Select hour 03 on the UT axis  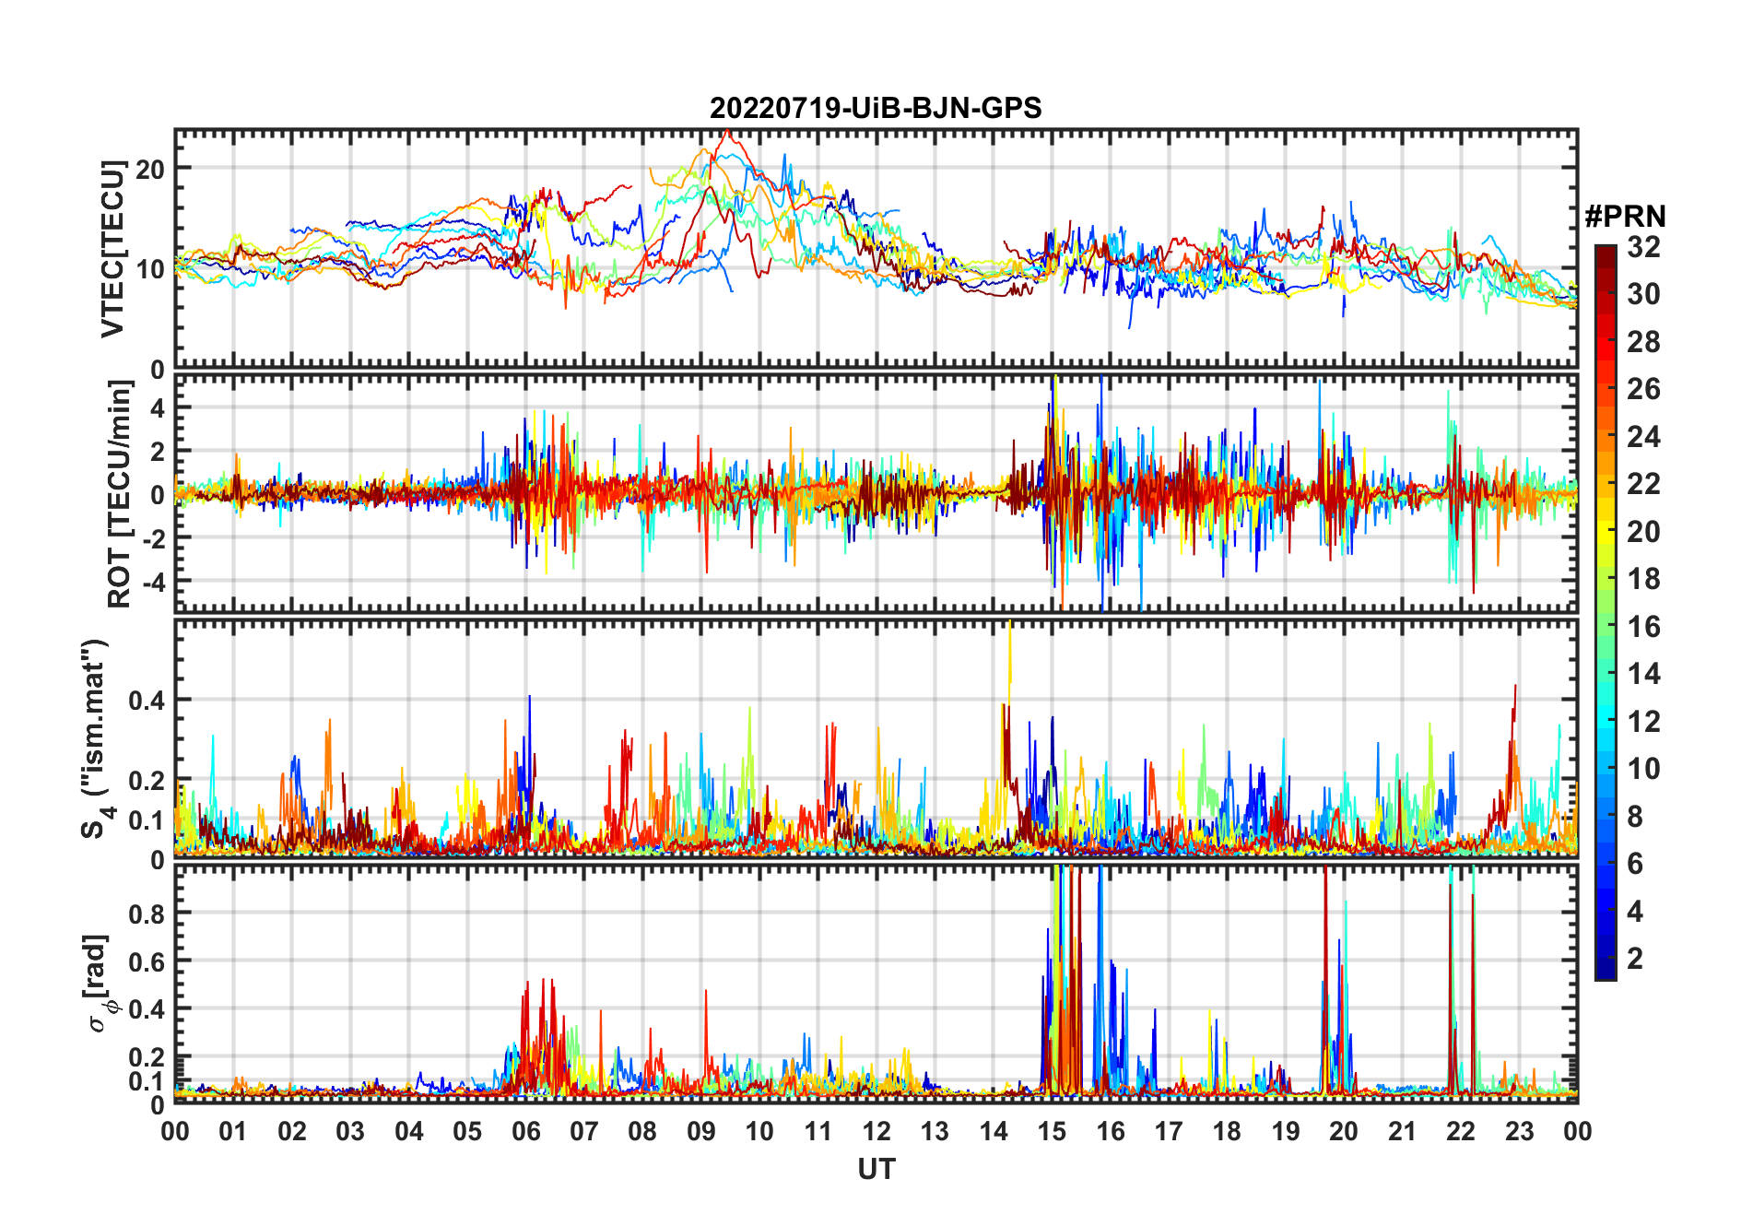coord(350,1131)
